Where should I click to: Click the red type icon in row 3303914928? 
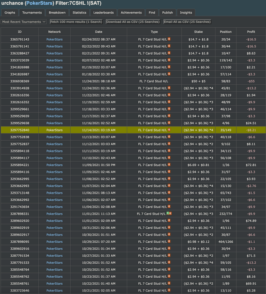(169, 88)
